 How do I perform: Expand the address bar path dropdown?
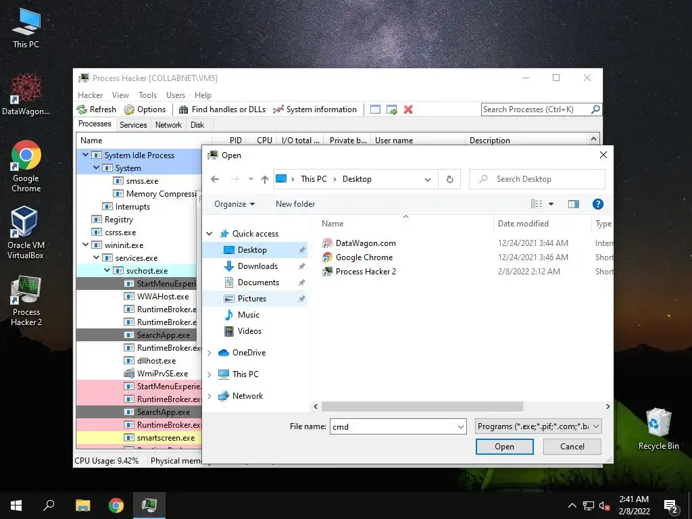pos(427,180)
